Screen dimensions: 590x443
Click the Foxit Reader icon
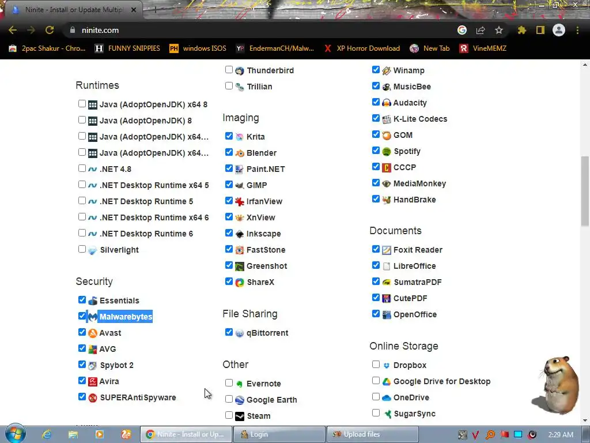pos(387,250)
